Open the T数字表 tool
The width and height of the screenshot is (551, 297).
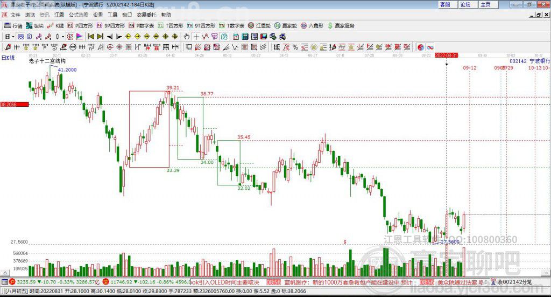[231, 26]
